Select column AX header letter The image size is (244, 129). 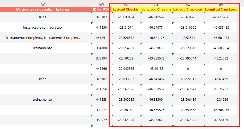tap(126, 4)
